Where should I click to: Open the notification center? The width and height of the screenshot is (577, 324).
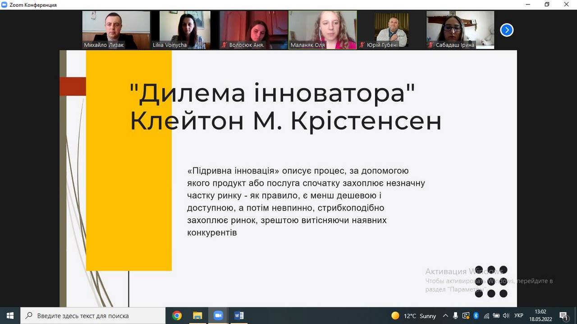(x=563, y=316)
